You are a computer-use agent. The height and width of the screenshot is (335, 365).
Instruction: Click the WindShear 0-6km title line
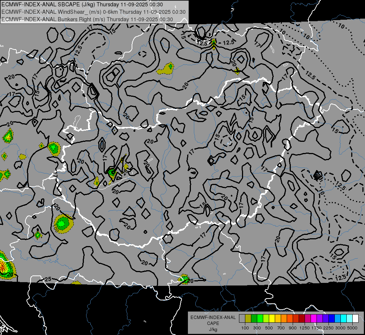93,12
